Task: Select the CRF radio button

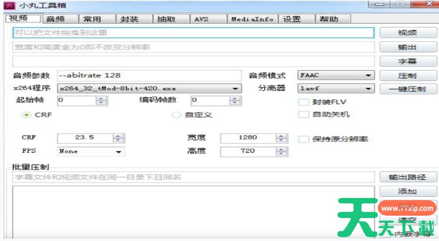Action: tap(27, 115)
